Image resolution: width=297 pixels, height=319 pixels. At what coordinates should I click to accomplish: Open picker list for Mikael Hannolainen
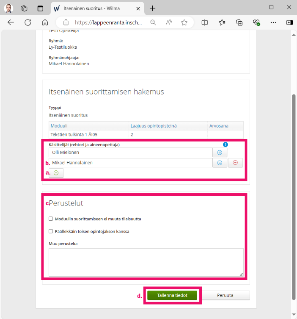pyautogui.click(x=220, y=163)
